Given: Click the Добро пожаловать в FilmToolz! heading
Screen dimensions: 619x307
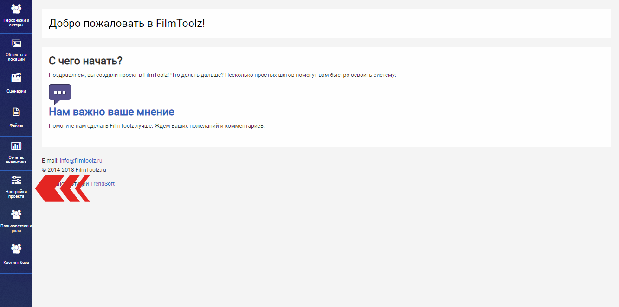Looking at the screenshot, I should pos(127,23).
